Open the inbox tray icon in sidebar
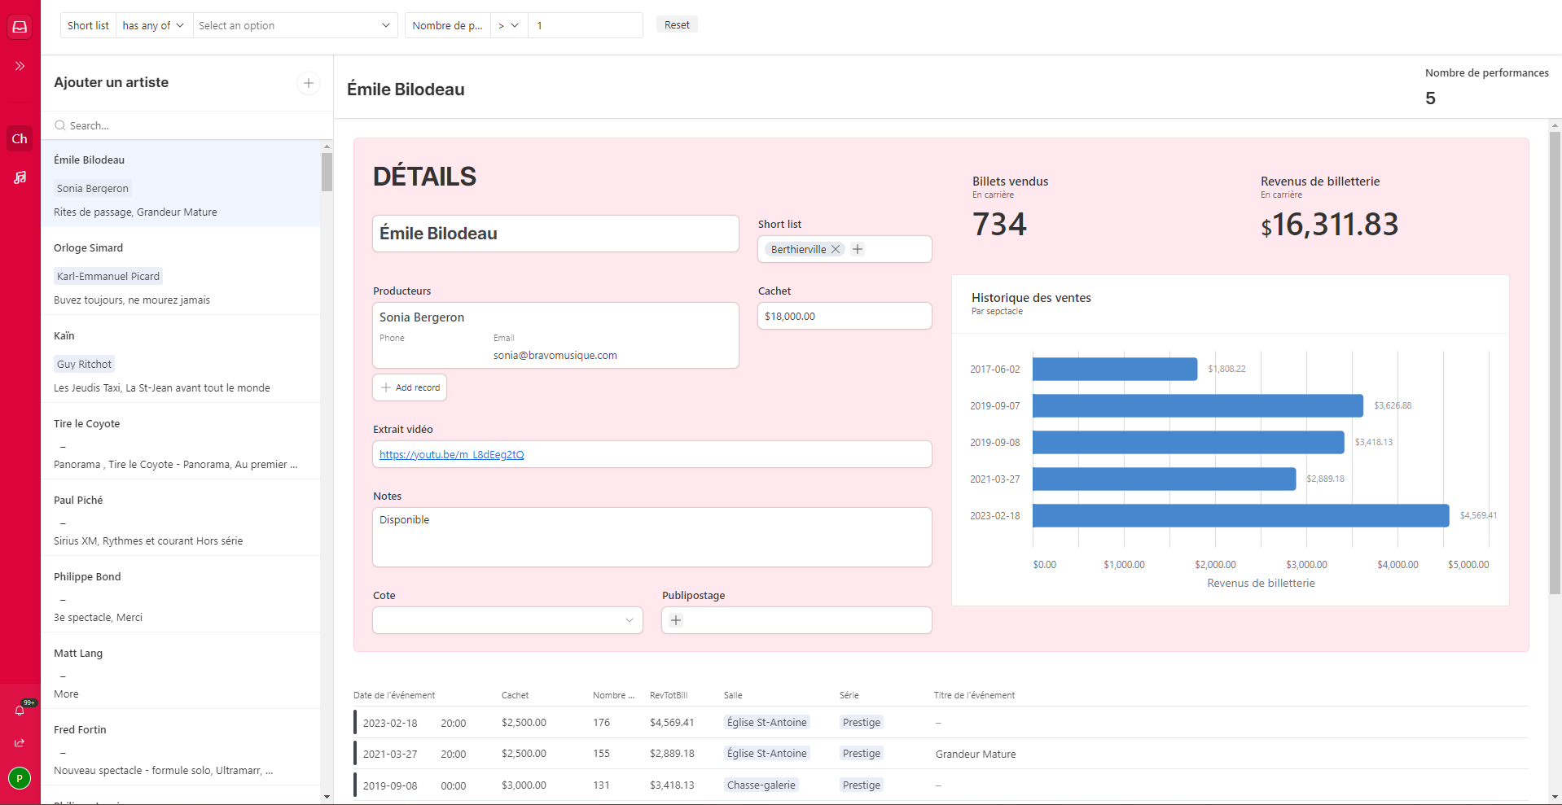 (20, 27)
